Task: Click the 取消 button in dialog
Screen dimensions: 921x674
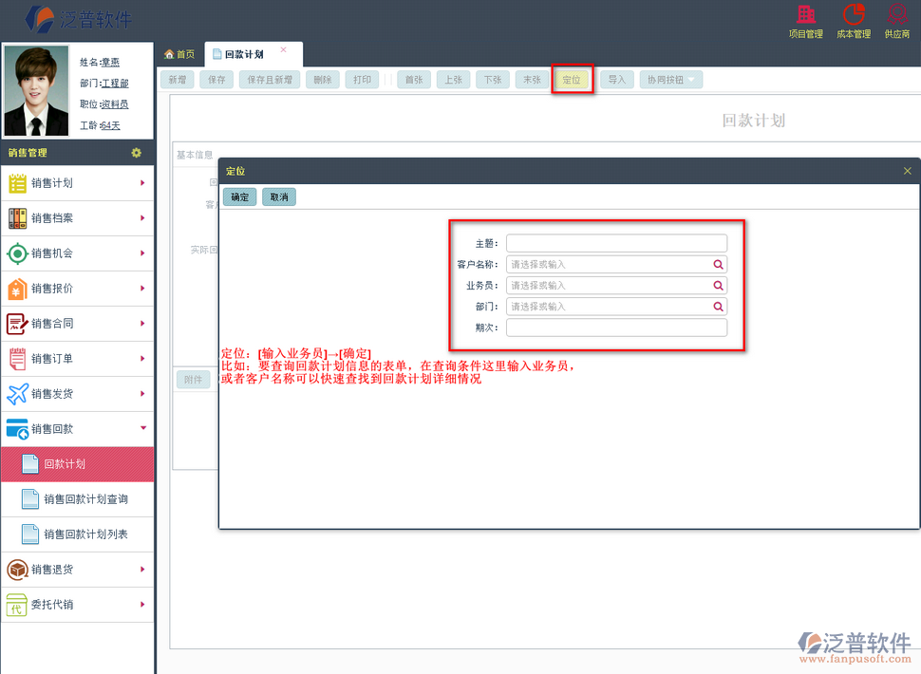Action: (279, 197)
